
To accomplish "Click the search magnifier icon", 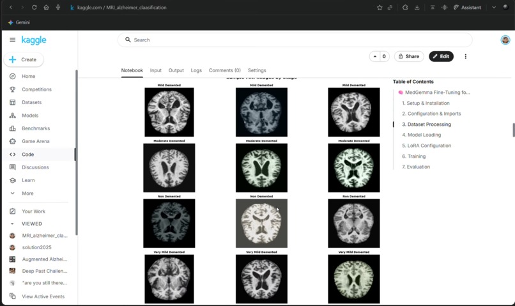I will click(x=128, y=40).
